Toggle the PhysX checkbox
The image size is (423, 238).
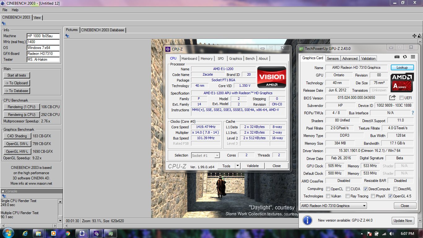(373, 196)
